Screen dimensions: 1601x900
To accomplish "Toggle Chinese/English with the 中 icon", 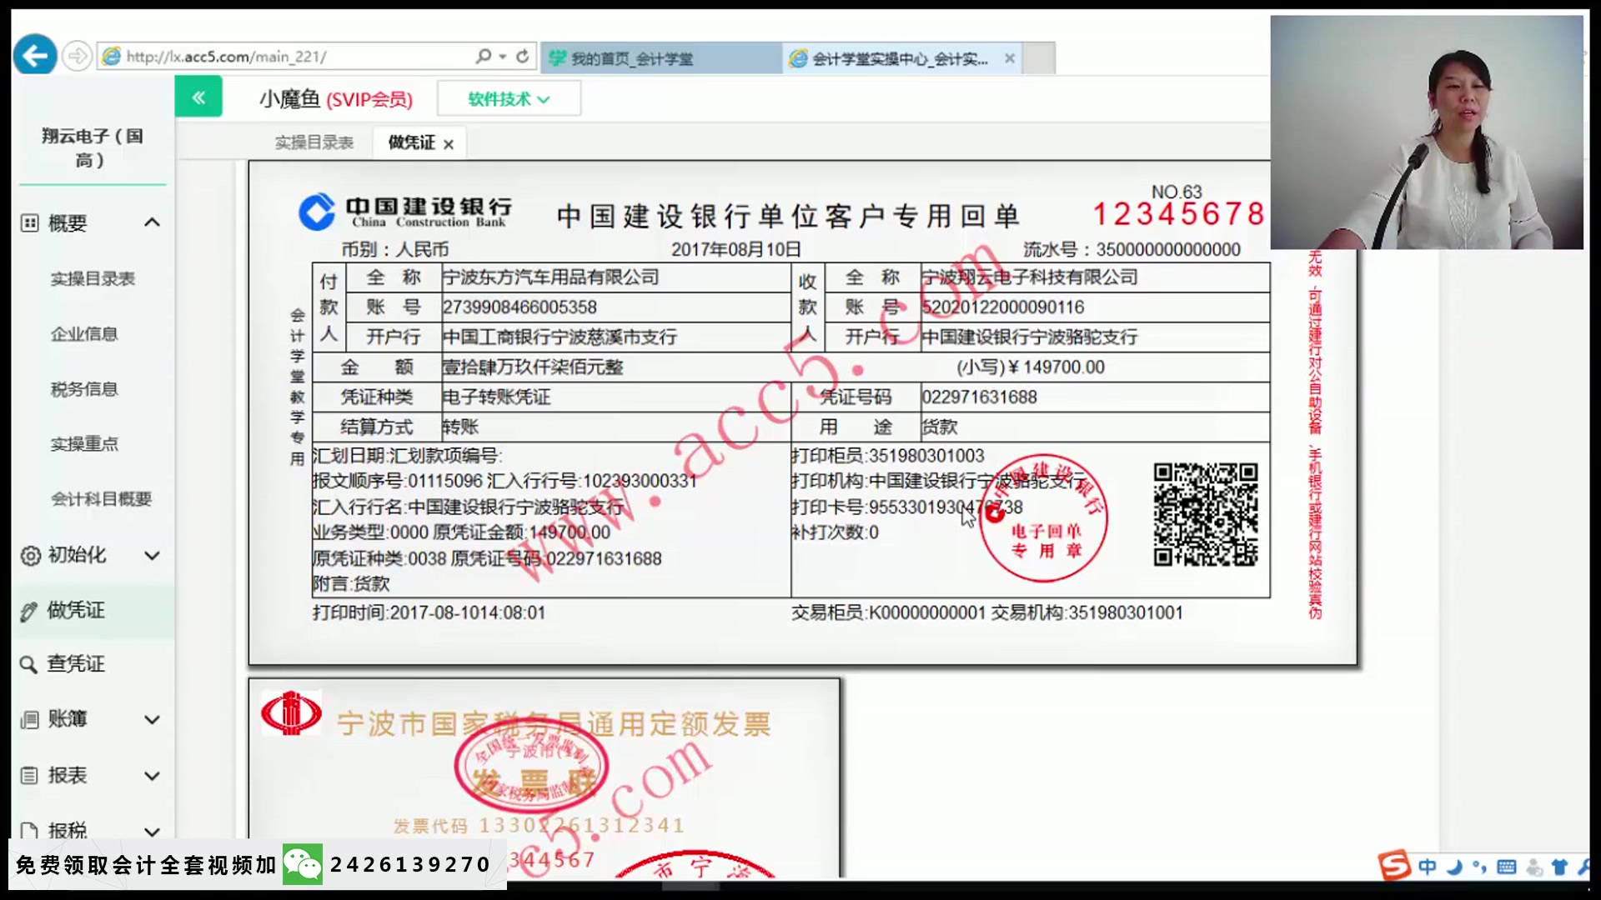I will pos(1428,867).
